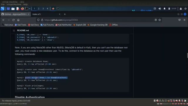Viewport: 188px width, 106px height.
Task: Toggle reader view icon
Action: click(x=156, y=20)
